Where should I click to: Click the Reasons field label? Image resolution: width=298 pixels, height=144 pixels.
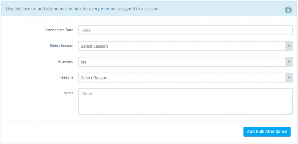pyautogui.click(x=66, y=77)
